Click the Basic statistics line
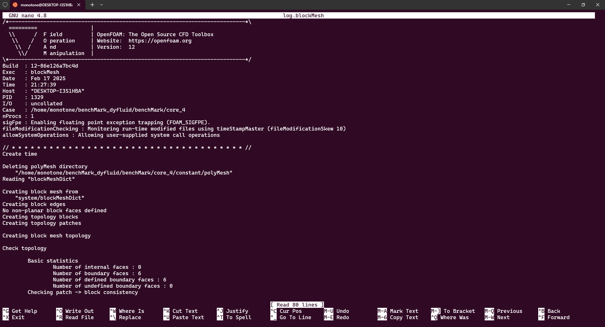Viewport: 605px width, 327px height. click(x=53, y=261)
